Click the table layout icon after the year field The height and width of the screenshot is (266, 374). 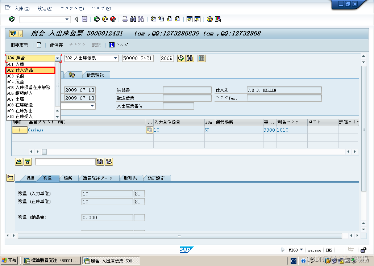click(201, 58)
